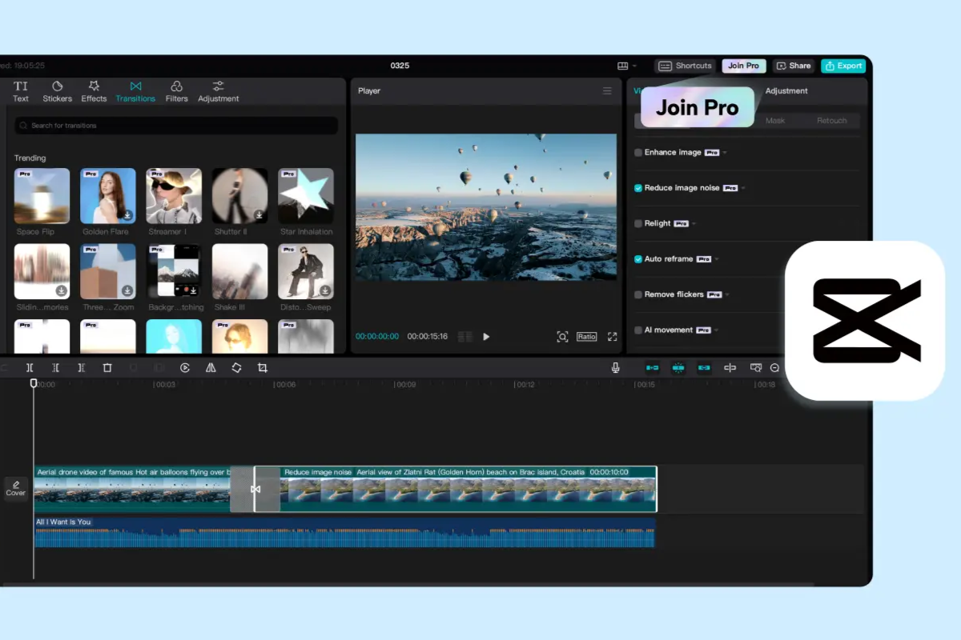Image resolution: width=961 pixels, height=640 pixels.
Task: Click the crop tool icon
Action: pyautogui.click(x=262, y=368)
